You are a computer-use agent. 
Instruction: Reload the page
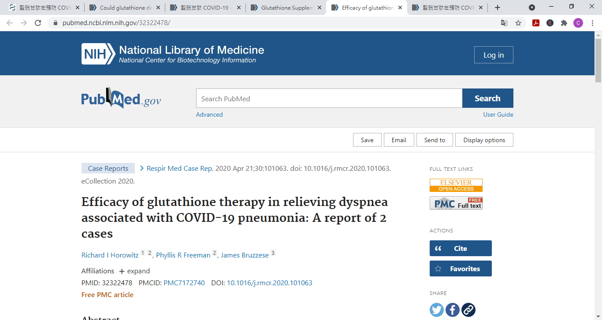click(38, 23)
